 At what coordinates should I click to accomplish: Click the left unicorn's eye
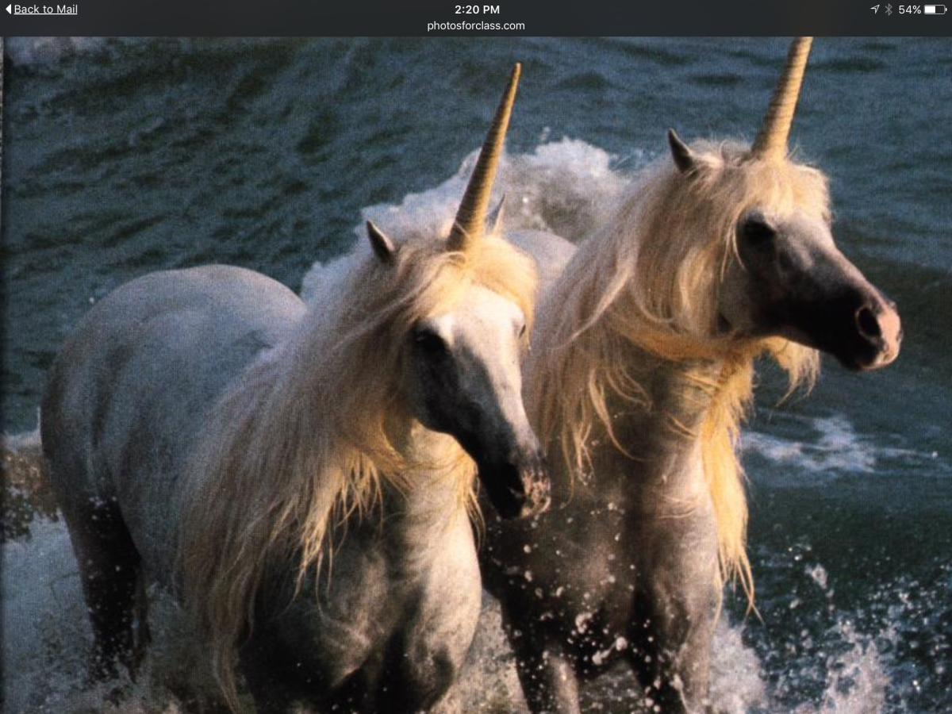tap(430, 341)
